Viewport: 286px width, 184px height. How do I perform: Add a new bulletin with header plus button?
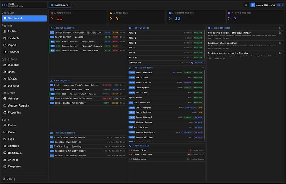[281, 28]
